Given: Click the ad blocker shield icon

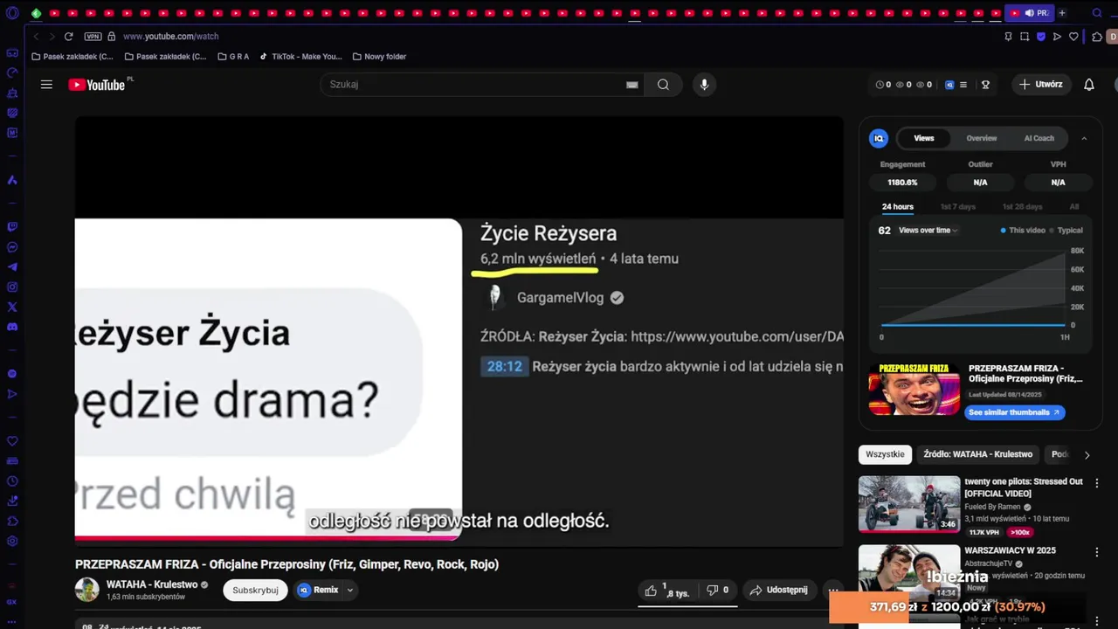Looking at the screenshot, I should pos(1041,37).
